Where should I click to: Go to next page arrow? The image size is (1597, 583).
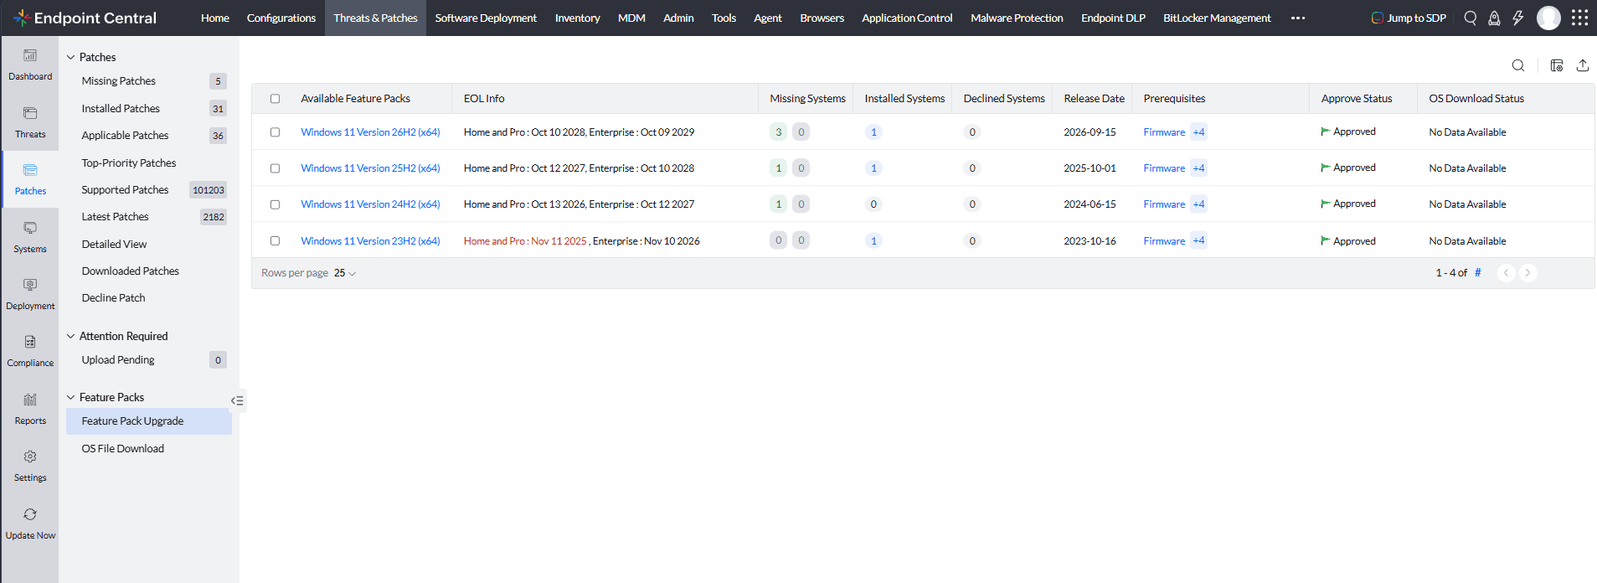tap(1527, 273)
